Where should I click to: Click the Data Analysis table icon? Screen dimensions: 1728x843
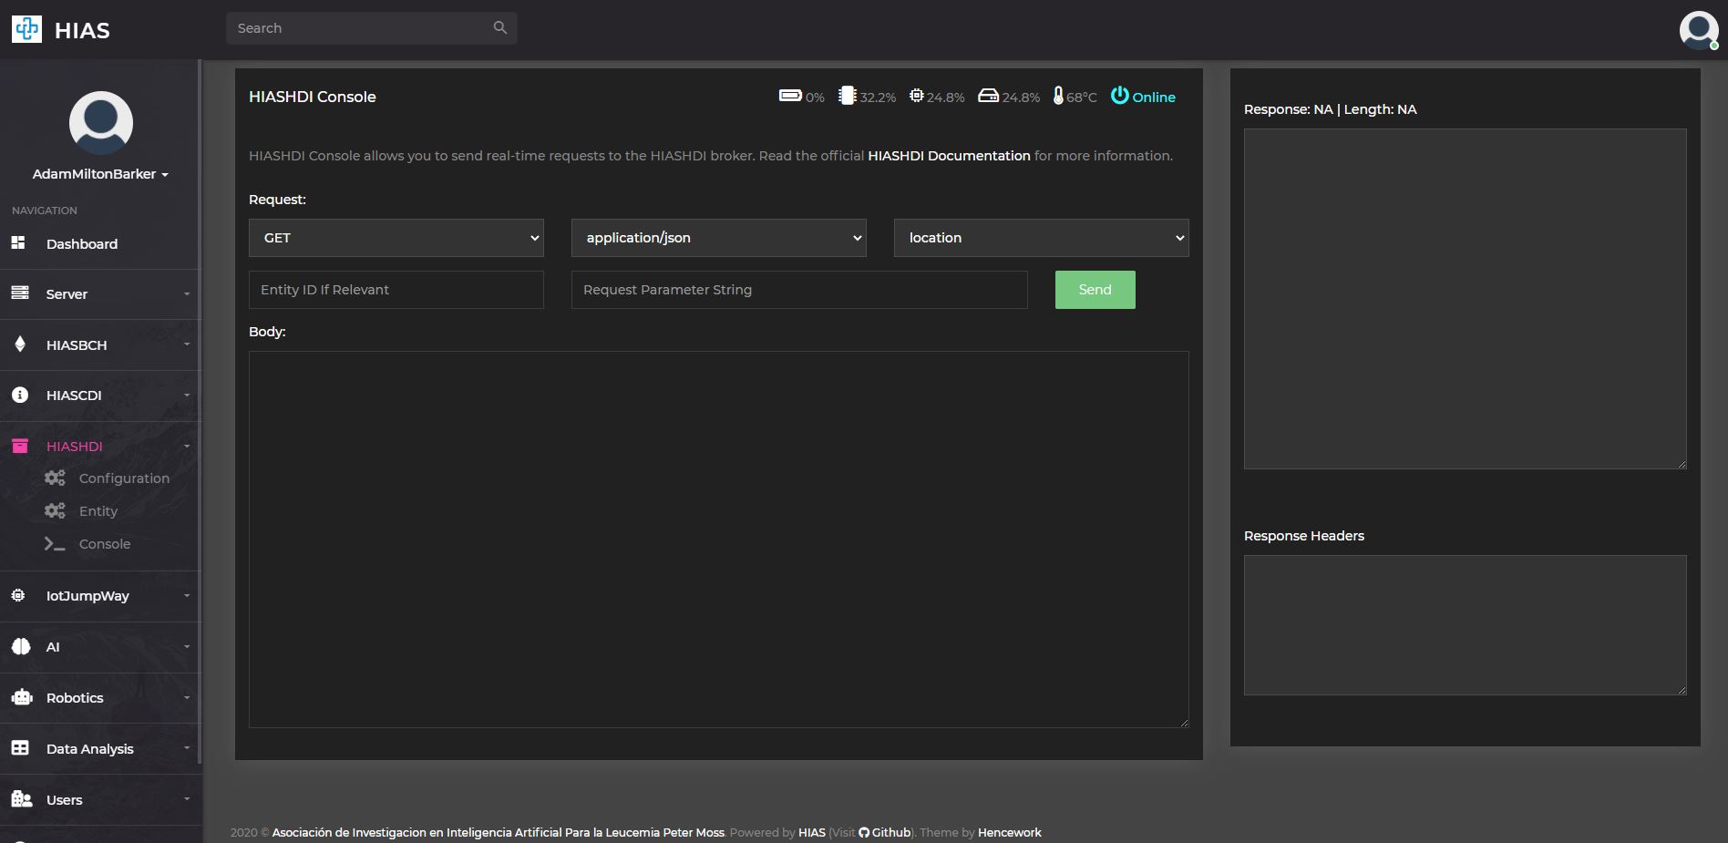(20, 747)
